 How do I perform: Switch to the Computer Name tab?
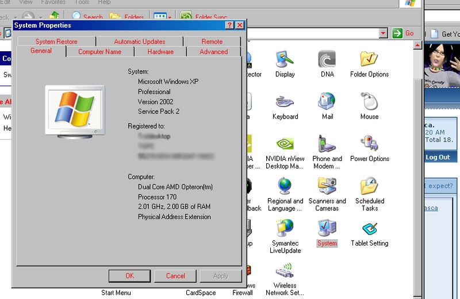(99, 52)
